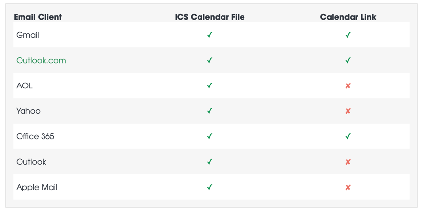Select the Office 365 row label

click(x=35, y=137)
